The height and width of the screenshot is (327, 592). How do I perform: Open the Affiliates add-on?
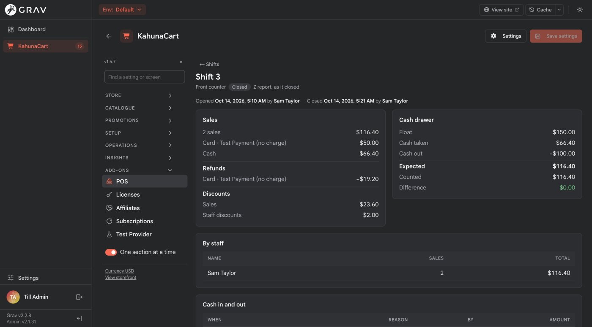coord(145,208)
